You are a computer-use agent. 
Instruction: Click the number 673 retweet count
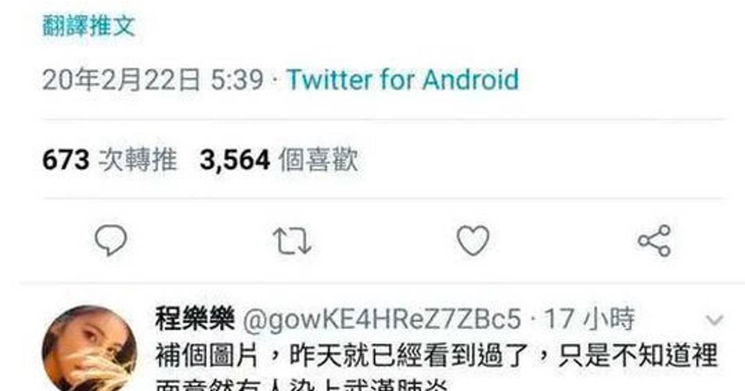[x=66, y=161]
